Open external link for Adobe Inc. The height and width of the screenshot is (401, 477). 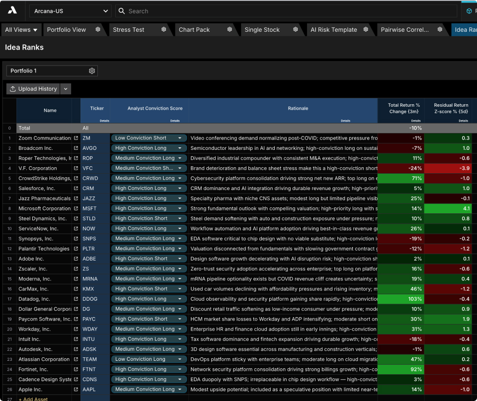(76, 259)
